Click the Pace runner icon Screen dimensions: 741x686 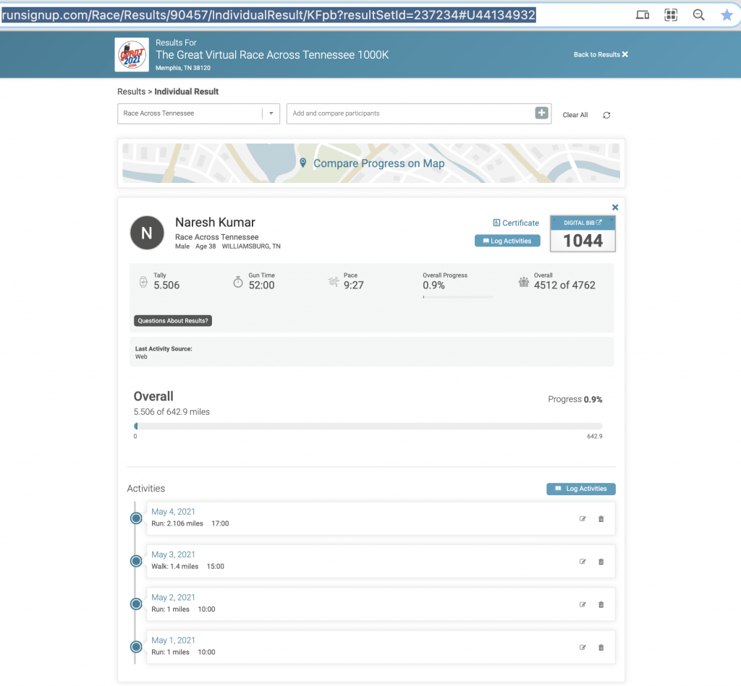334,282
